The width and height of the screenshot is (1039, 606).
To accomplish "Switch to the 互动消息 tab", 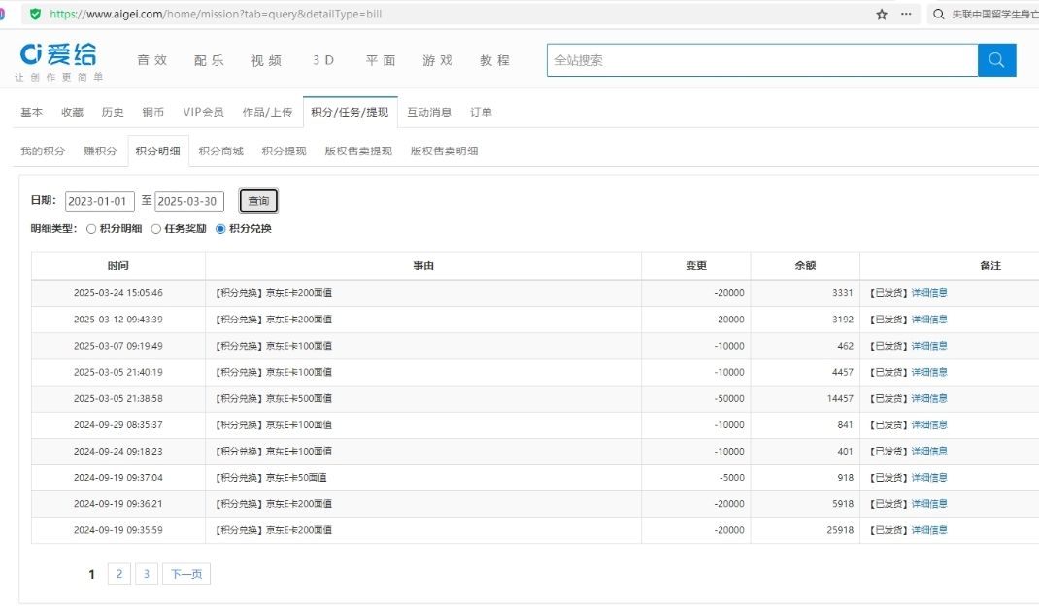I will click(x=429, y=112).
